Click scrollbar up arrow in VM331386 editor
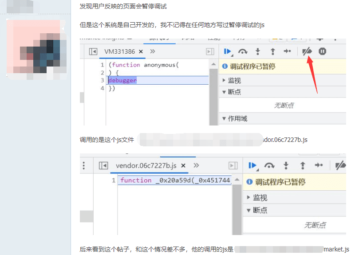This screenshot has width=355, height=255. pyautogui.click(x=213, y=64)
